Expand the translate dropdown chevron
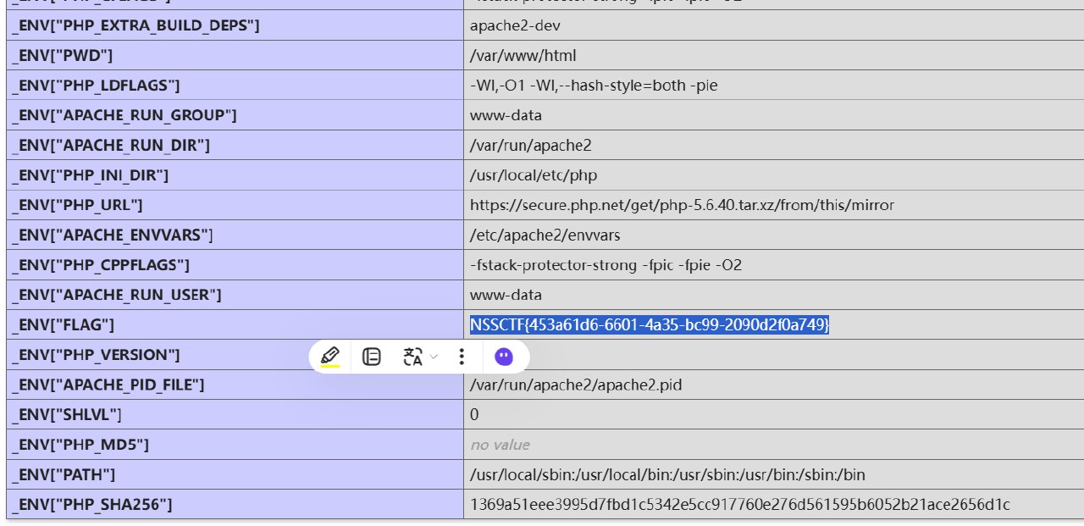The height and width of the screenshot is (526, 1084). pyautogui.click(x=434, y=357)
